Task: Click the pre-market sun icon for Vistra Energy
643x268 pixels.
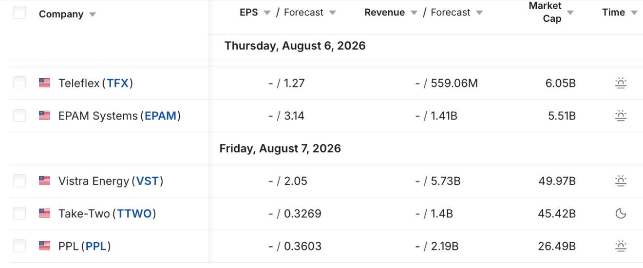Action: click(621, 181)
